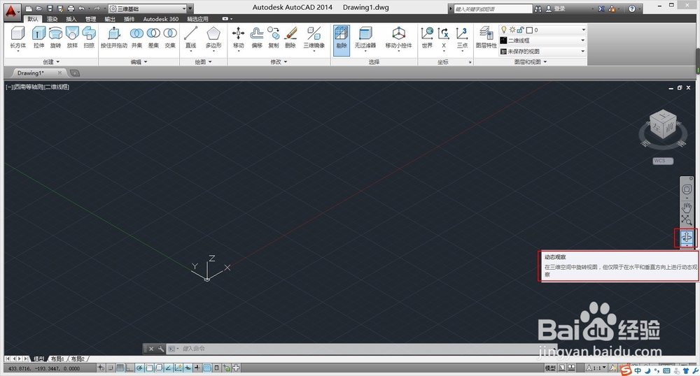Select the 长方体 box tool
This screenshot has height=376, width=700.
pyautogui.click(x=18, y=38)
